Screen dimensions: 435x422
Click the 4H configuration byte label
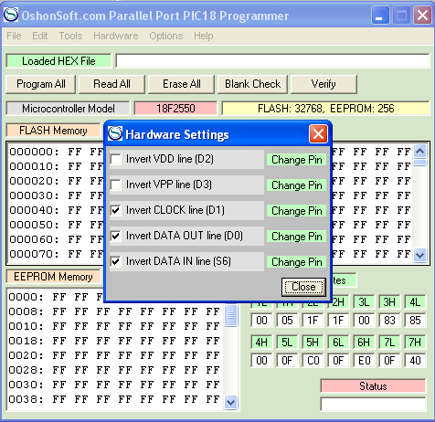pyautogui.click(x=261, y=343)
